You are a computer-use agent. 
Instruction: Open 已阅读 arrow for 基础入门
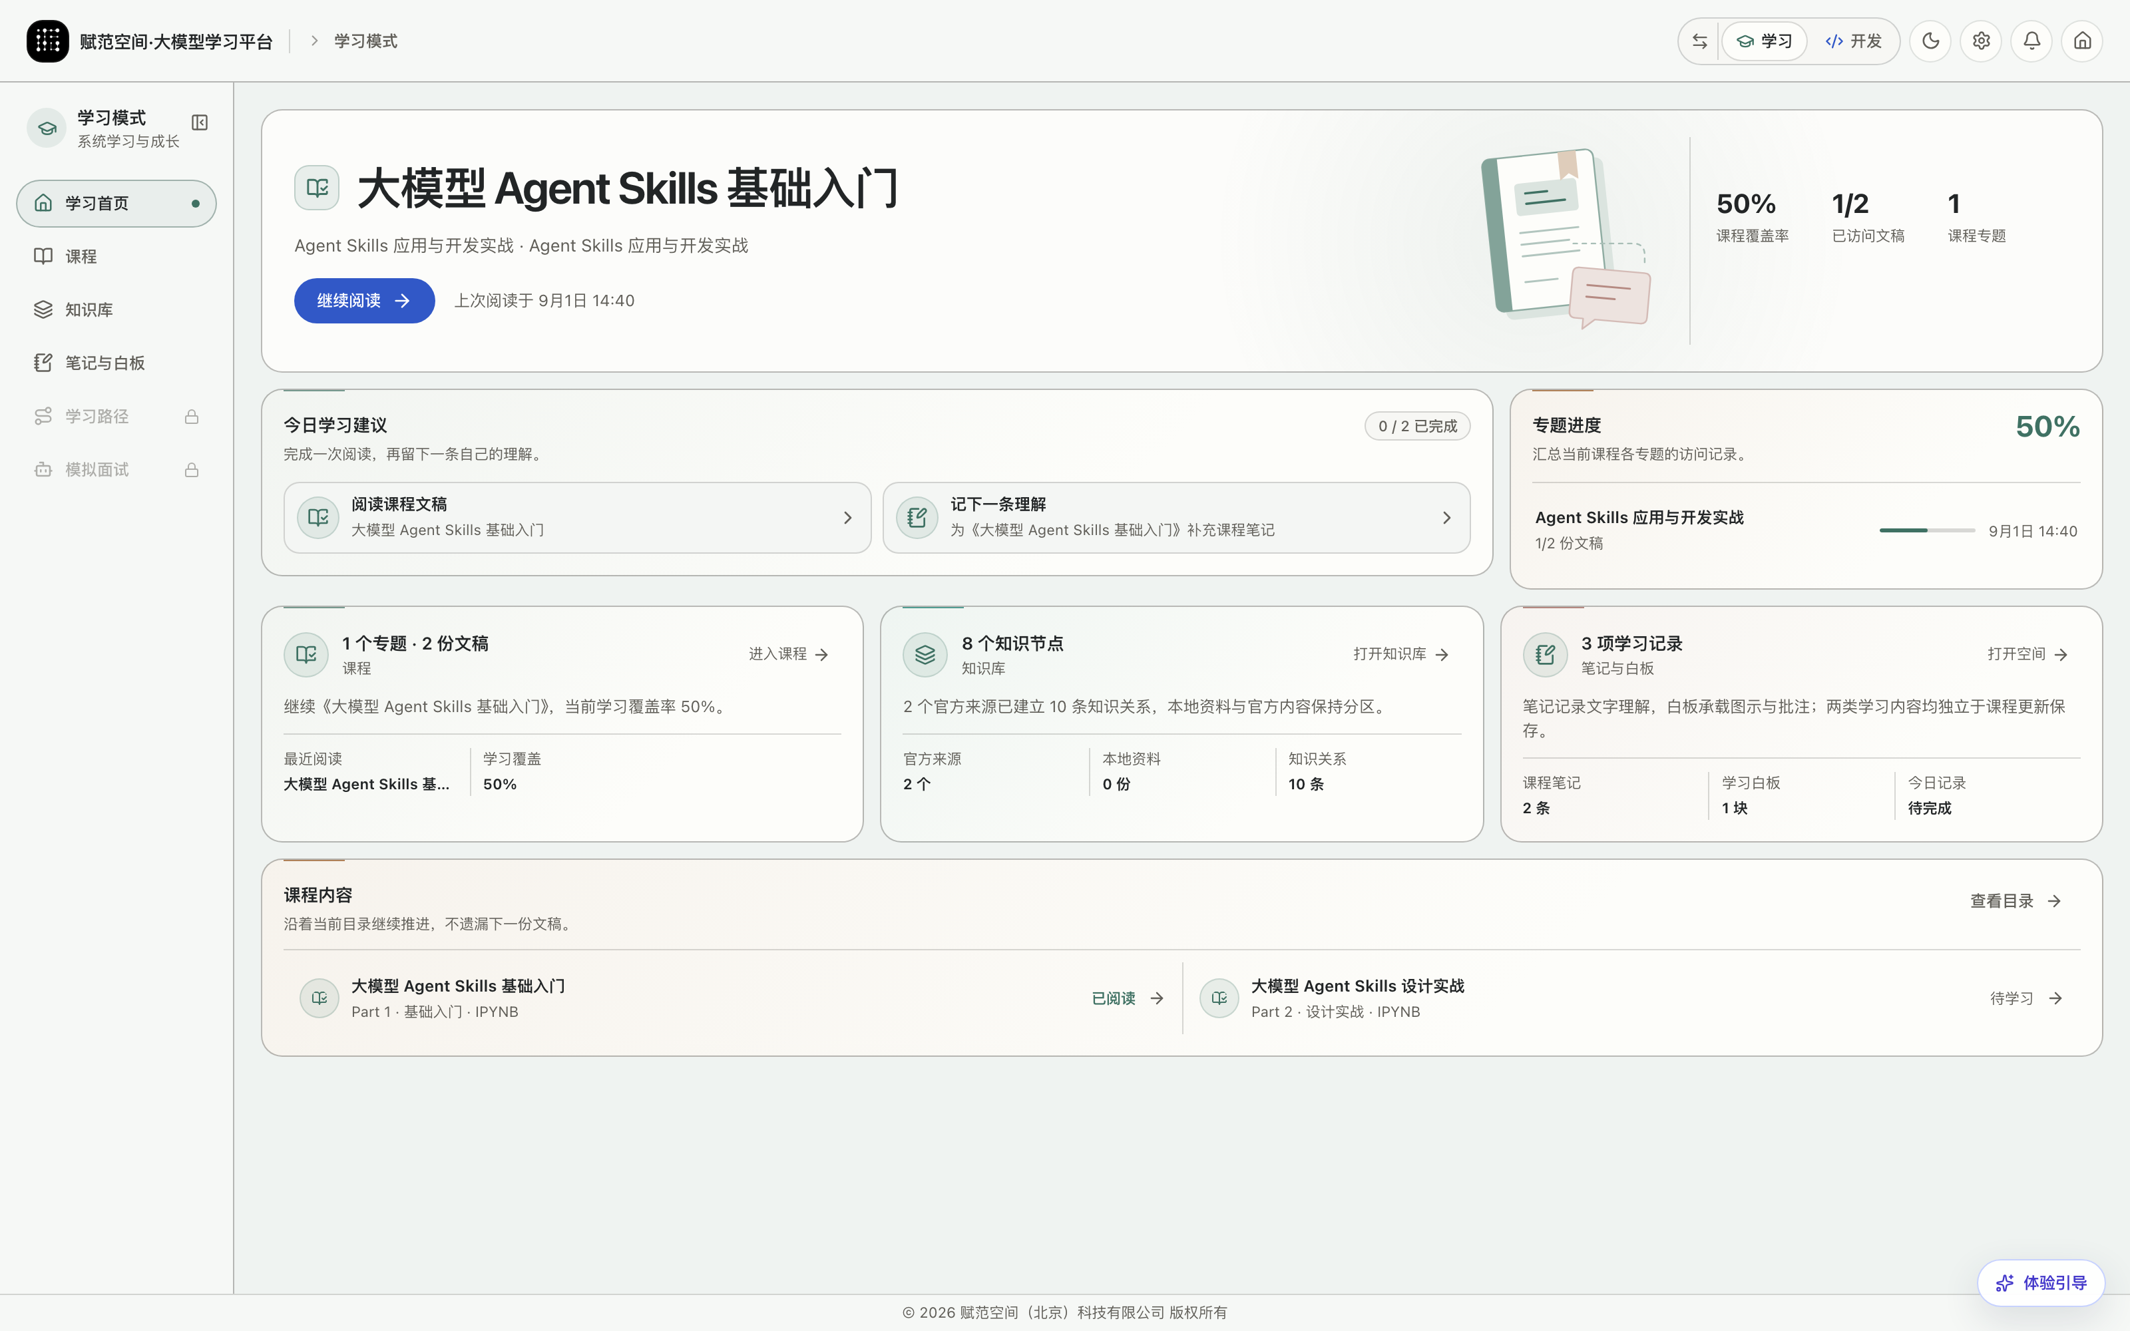[x=1157, y=998]
